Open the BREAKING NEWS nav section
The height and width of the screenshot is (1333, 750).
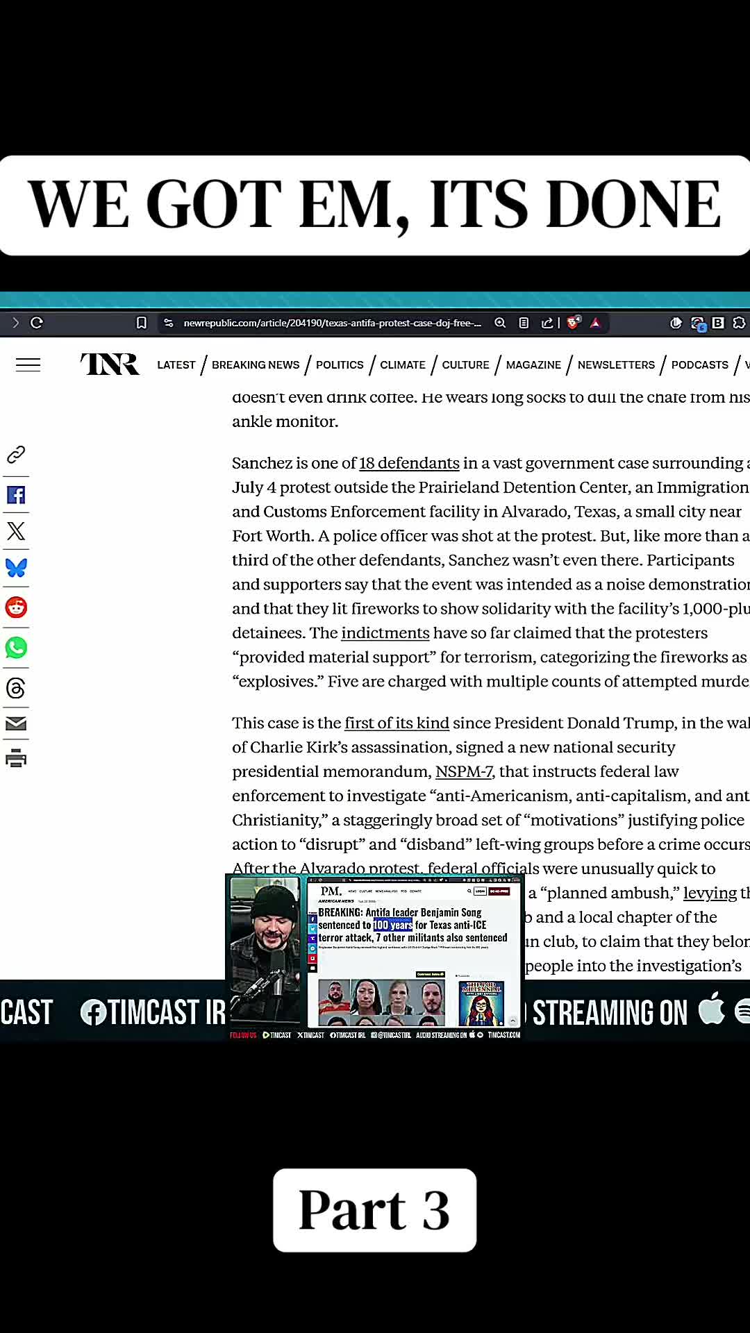(256, 365)
